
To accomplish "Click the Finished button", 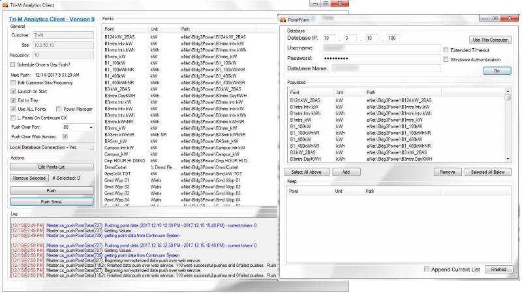I will (x=499, y=270).
